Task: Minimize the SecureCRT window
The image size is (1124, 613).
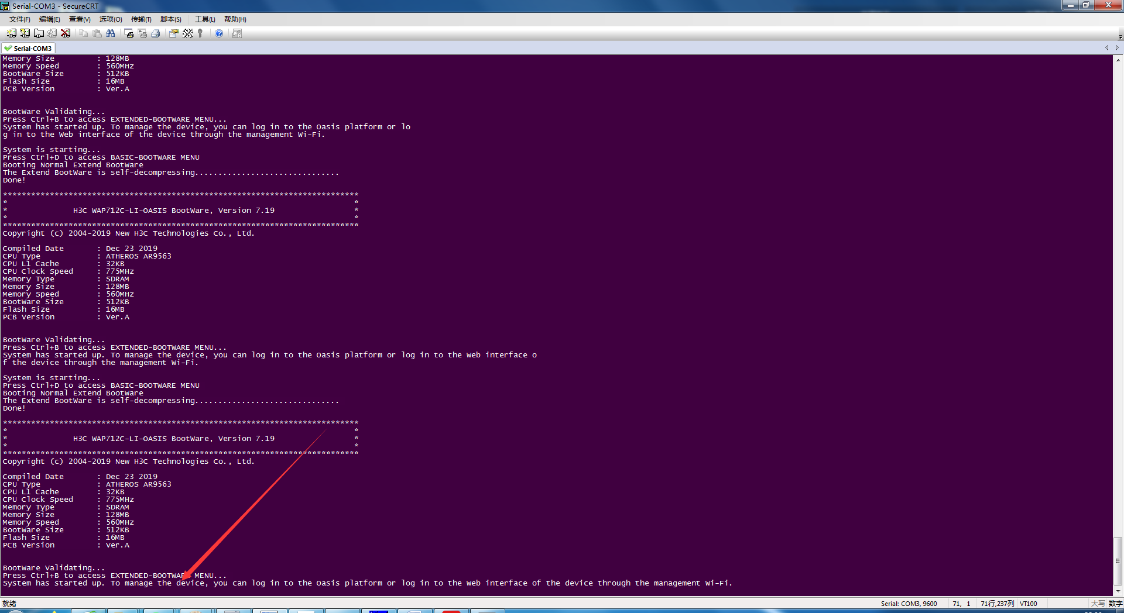Action: [x=1070, y=5]
